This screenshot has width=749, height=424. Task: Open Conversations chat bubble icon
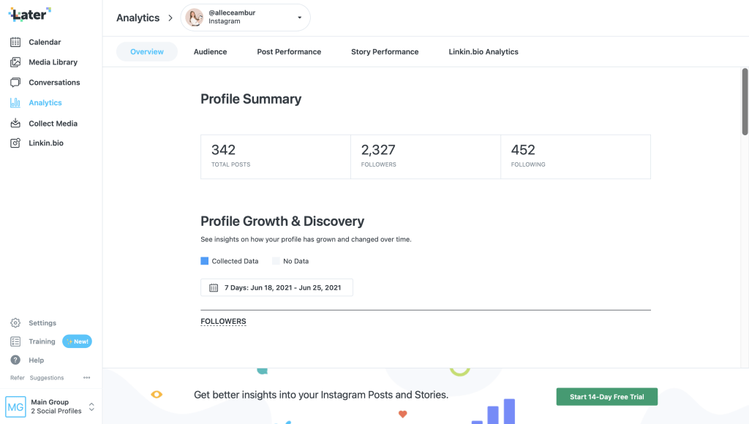click(x=15, y=83)
